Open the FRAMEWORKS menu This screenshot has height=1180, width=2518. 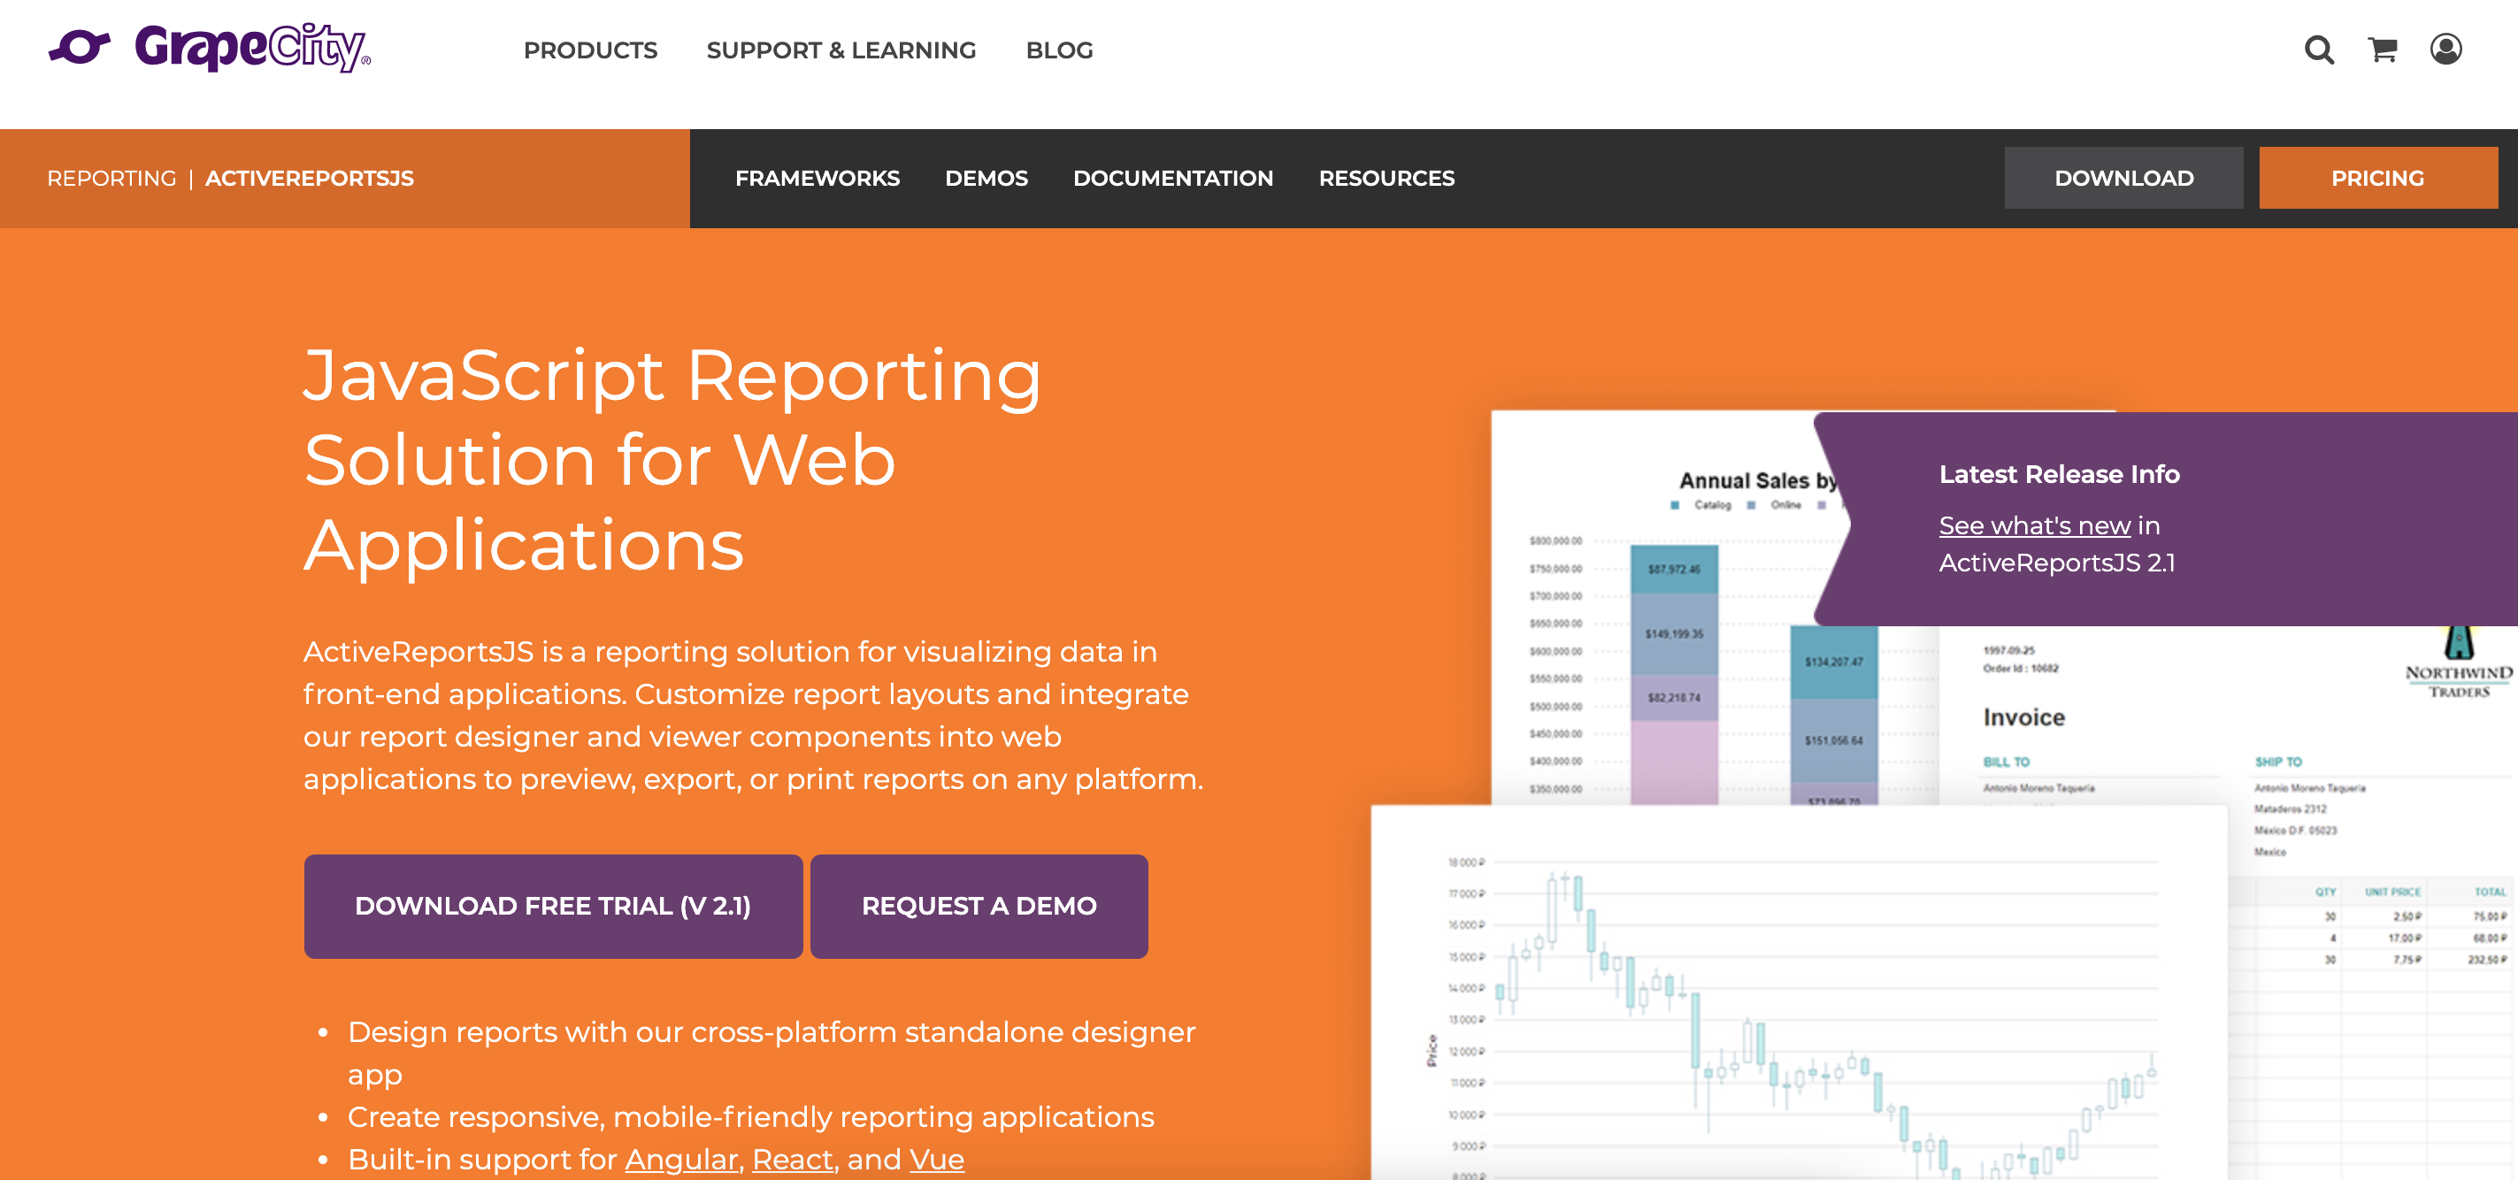[818, 178]
